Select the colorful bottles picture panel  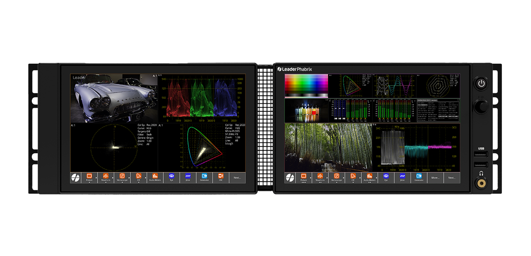point(306,110)
